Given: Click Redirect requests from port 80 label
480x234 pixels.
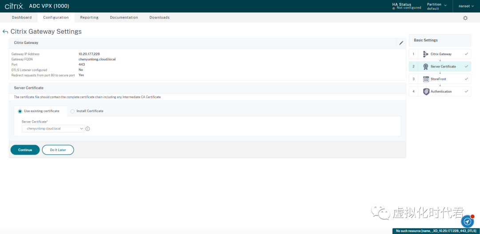Looking at the screenshot, I should [x=43, y=75].
